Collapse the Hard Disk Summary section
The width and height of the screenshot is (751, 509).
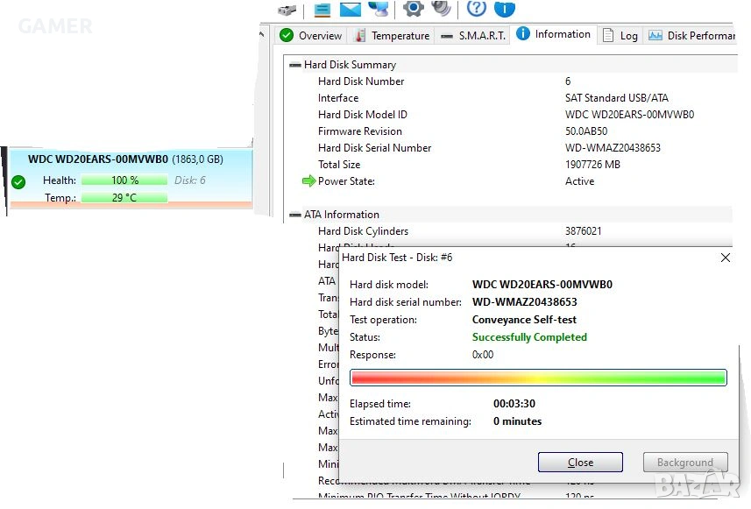coord(295,65)
